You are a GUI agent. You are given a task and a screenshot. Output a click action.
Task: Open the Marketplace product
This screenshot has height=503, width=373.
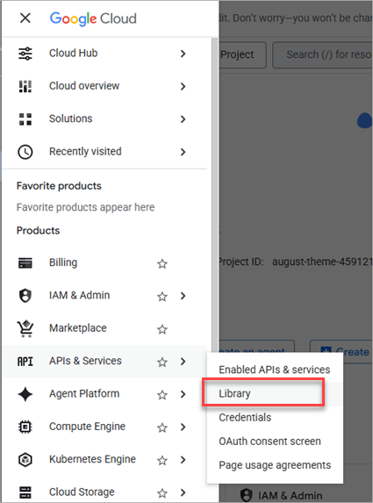point(77,328)
